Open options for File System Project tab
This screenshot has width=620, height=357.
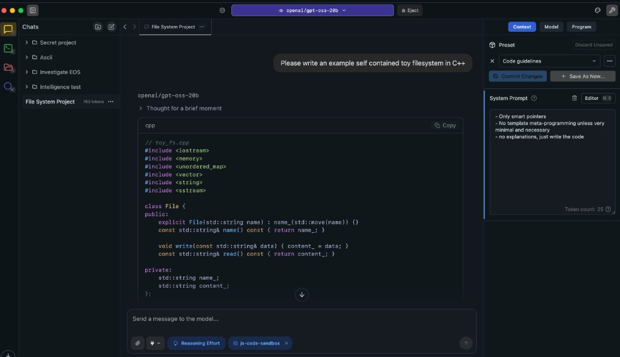click(202, 27)
